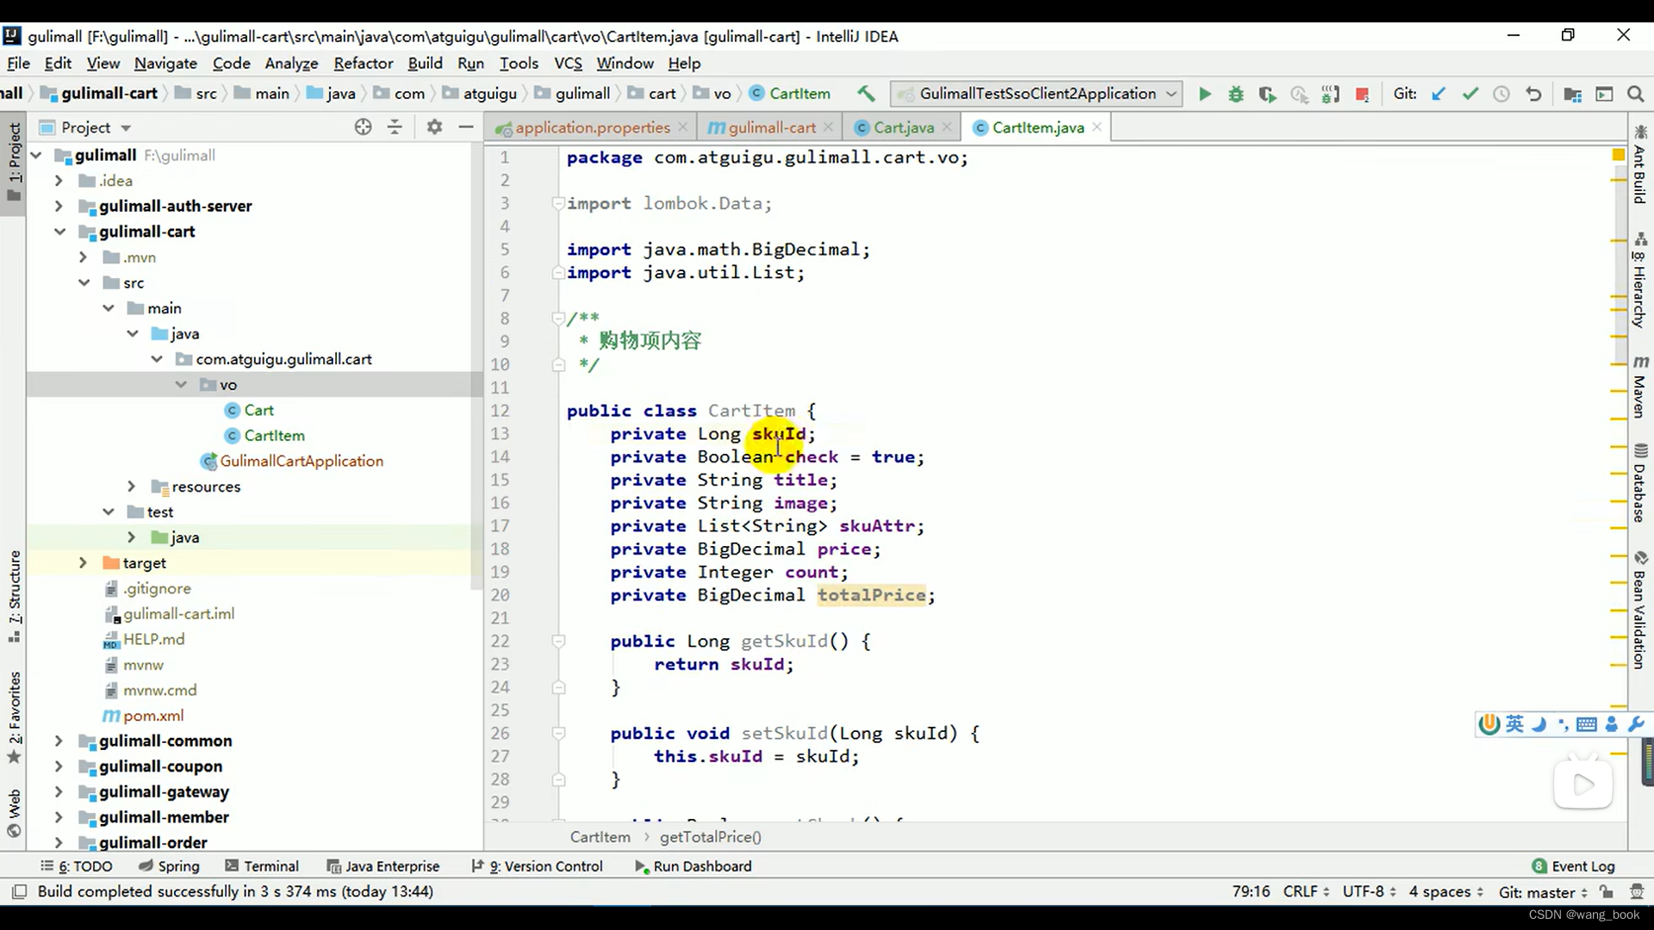Open the Web tool window
The image size is (1654, 930).
point(14,812)
